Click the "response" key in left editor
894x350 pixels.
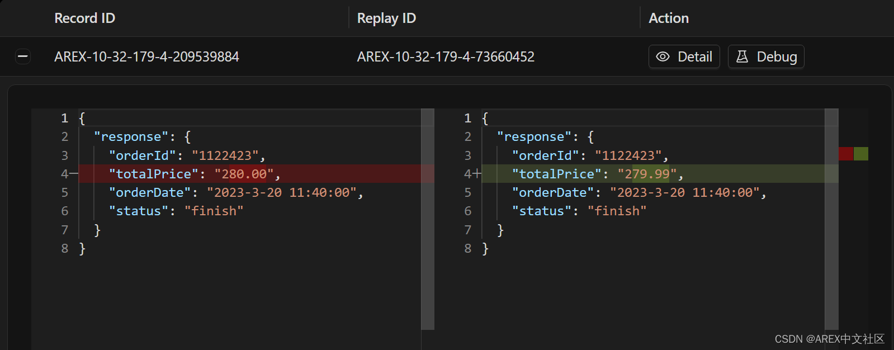click(x=131, y=137)
